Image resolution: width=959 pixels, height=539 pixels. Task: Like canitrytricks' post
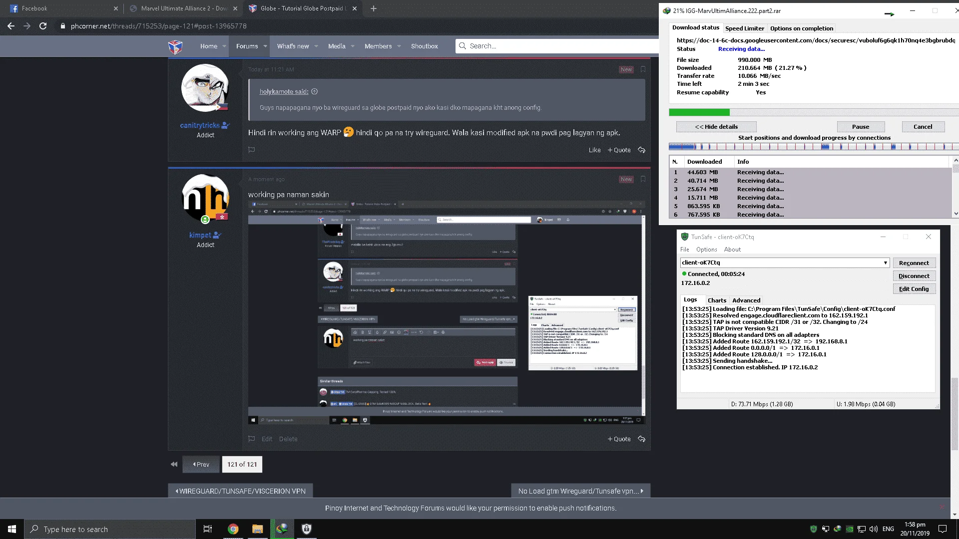tap(594, 150)
